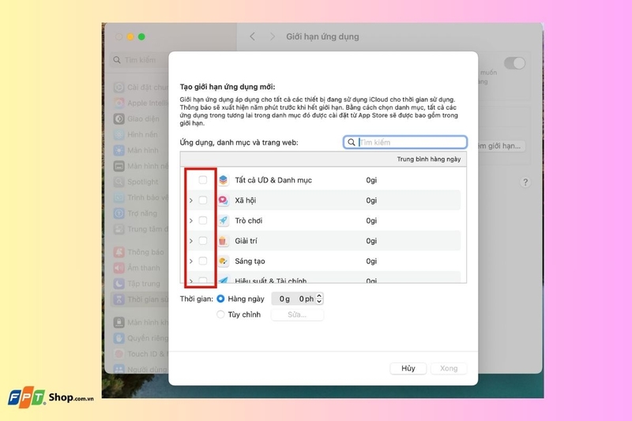Screen dimensions: 632x421
Task: Focus the Tìm kiếm field in dialog
Action: pyautogui.click(x=405, y=142)
